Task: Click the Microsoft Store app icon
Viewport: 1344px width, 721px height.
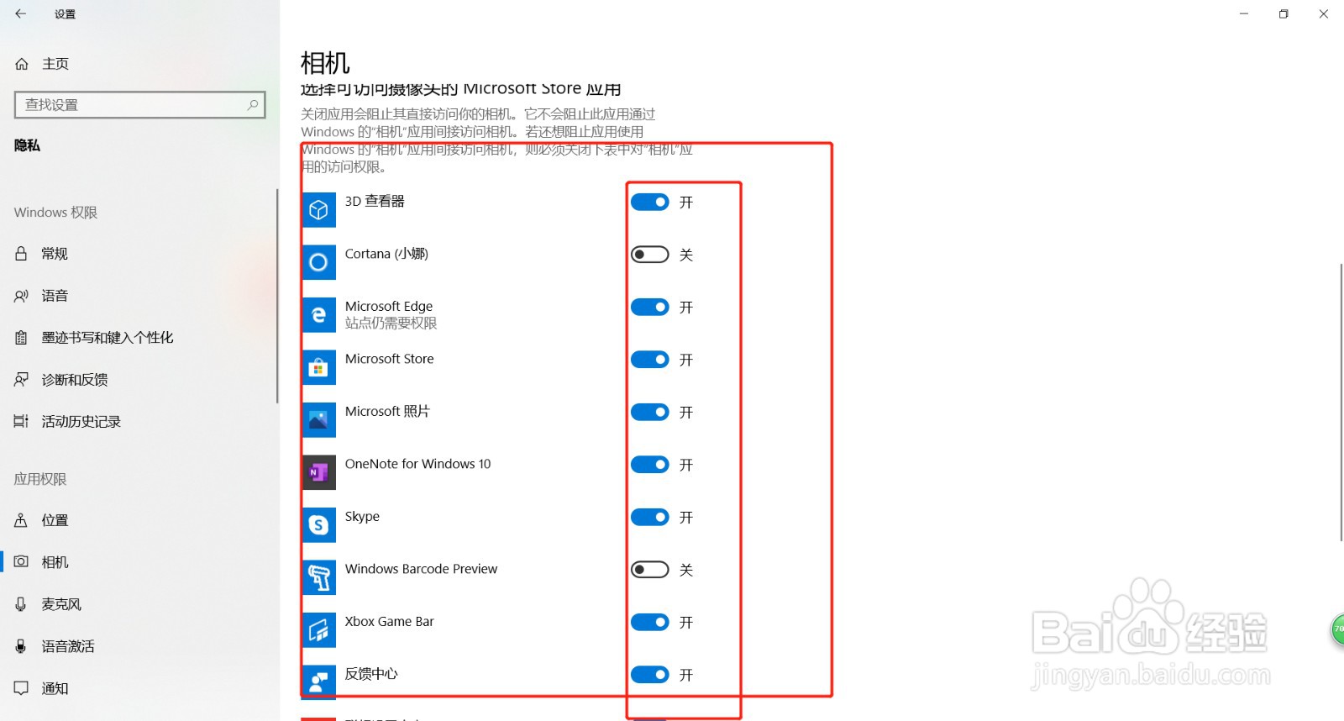Action: point(318,367)
